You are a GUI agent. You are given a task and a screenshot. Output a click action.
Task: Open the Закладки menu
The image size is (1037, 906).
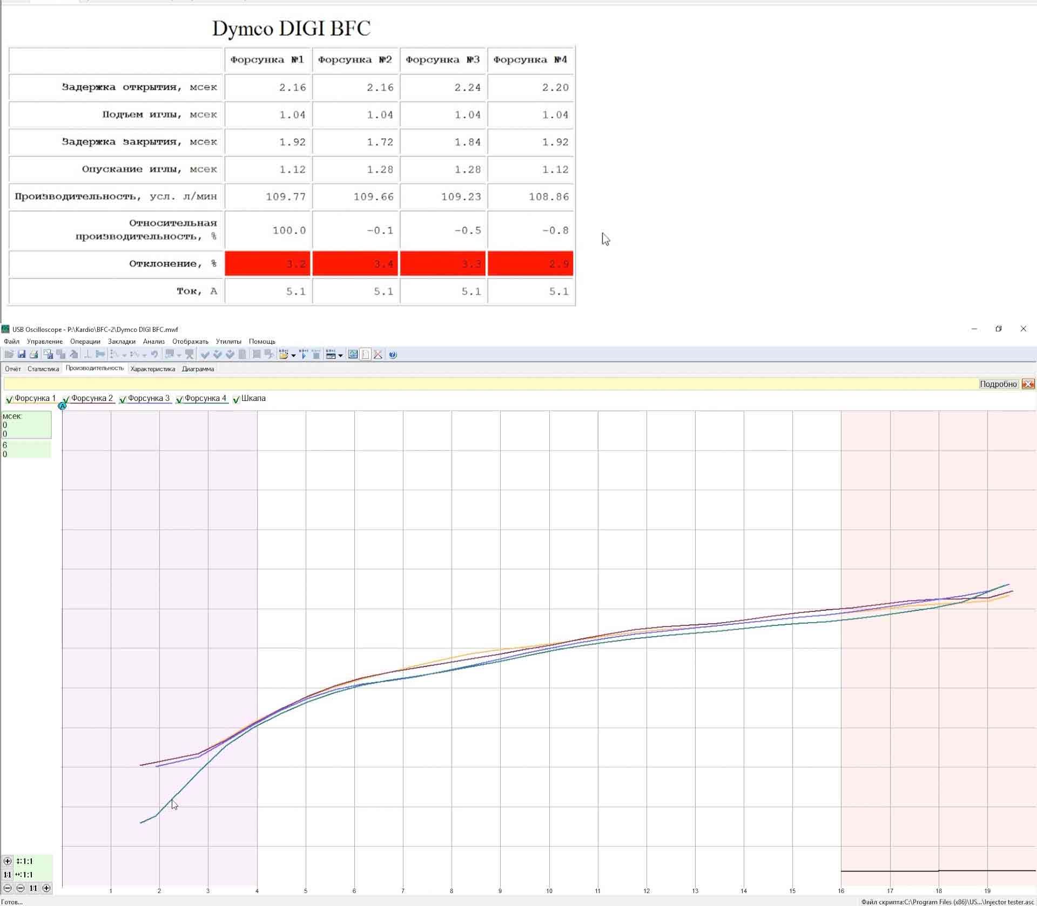(122, 341)
